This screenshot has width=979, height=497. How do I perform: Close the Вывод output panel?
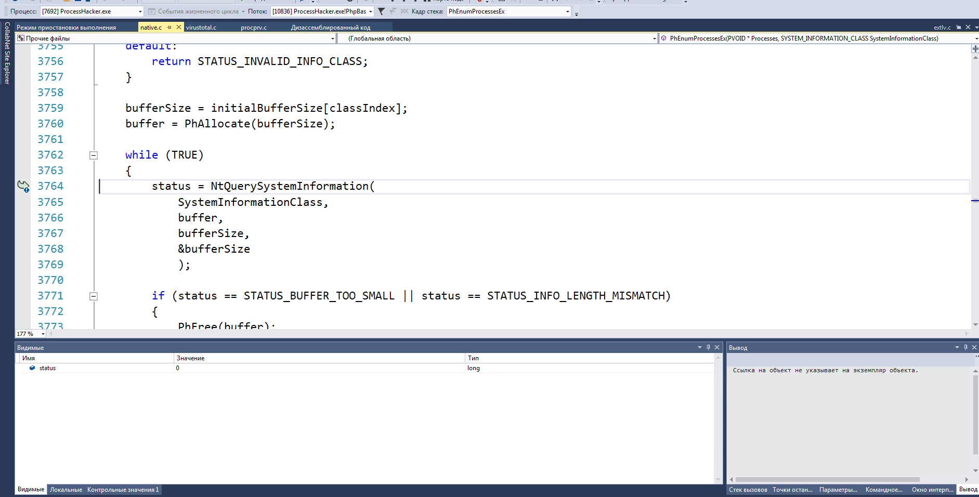pyautogui.click(x=974, y=347)
